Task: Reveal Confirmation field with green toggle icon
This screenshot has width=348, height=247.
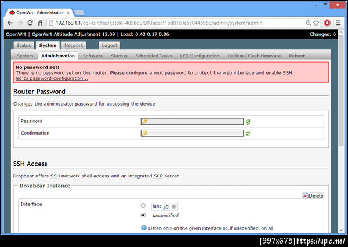Action: pos(248,133)
